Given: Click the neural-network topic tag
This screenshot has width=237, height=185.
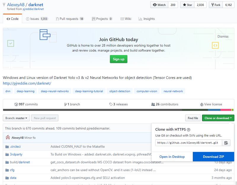Looking at the screenshot, I should click(173, 91).
